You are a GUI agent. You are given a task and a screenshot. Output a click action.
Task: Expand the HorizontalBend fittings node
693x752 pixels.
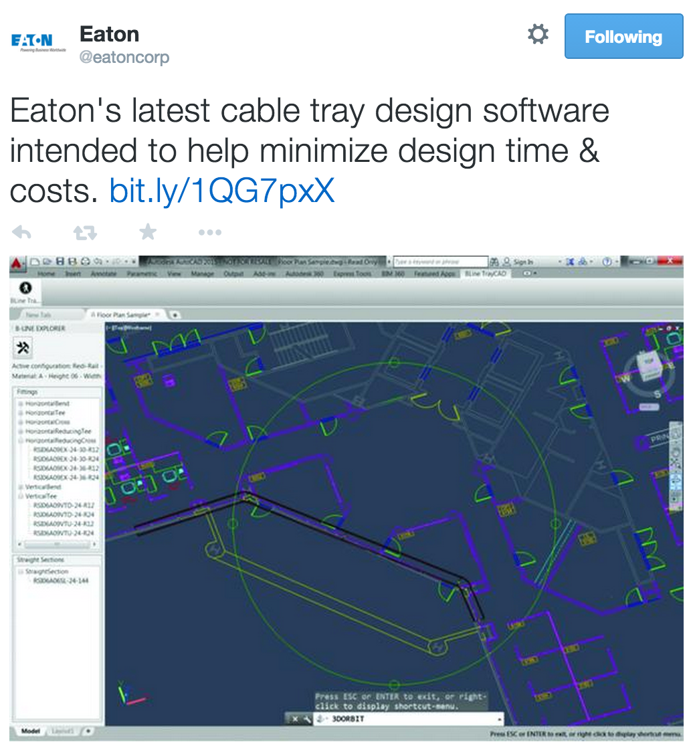click(21, 404)
